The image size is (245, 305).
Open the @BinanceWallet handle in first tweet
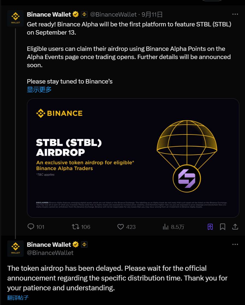[x=113, y=14]
